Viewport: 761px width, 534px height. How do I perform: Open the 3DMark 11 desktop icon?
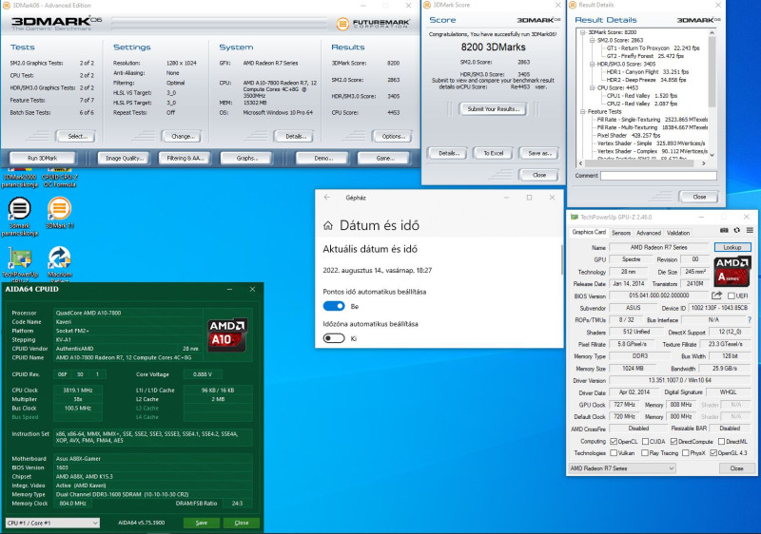coord(59,213)
